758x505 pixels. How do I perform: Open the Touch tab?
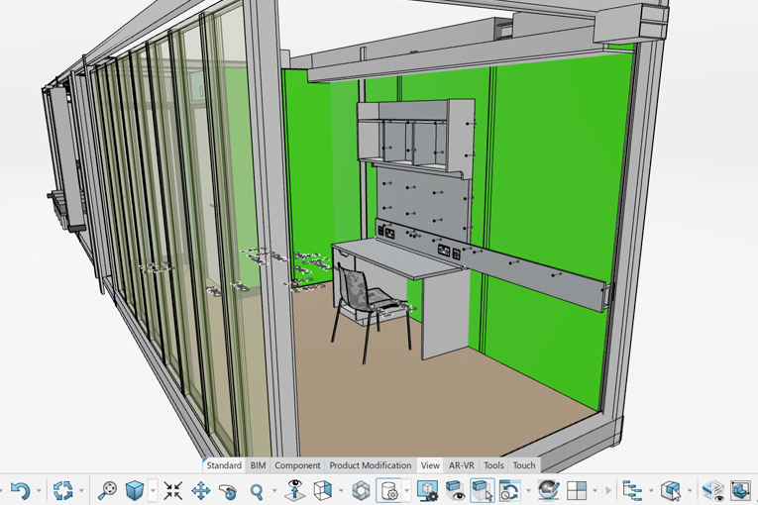coord(524,465)
